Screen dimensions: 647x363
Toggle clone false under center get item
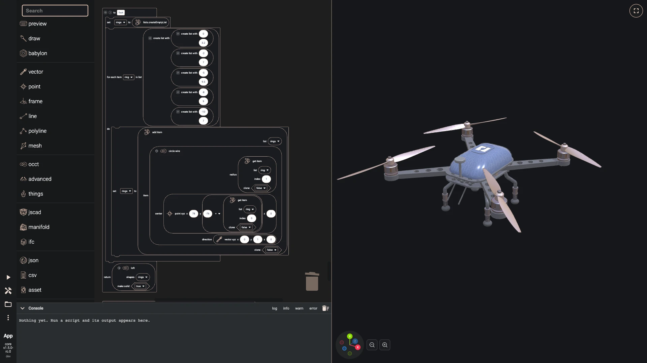tap(246, 228)
